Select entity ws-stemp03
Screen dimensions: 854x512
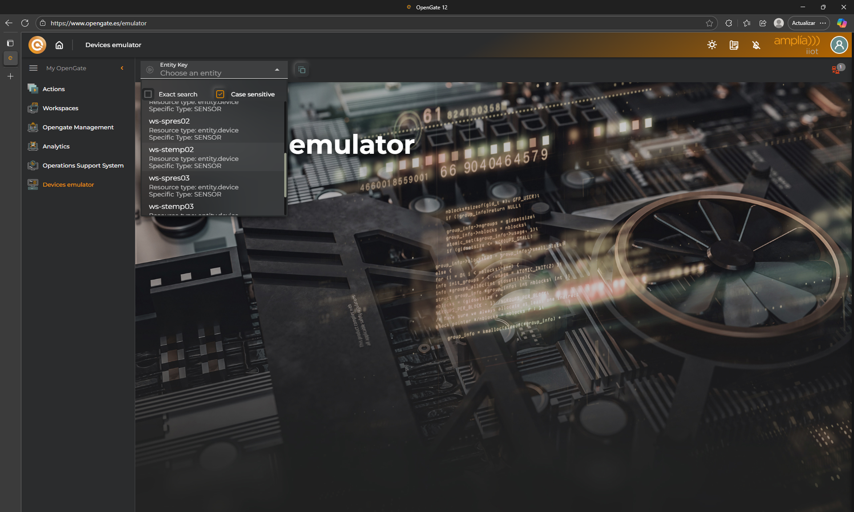tap(213, 208)
